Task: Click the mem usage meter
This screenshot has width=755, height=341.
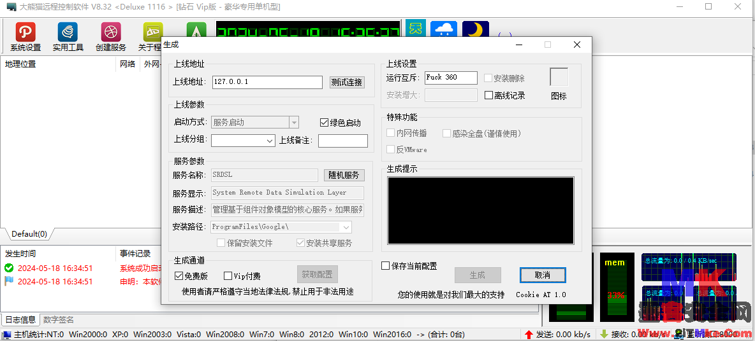Action: (x=617, y=286)
